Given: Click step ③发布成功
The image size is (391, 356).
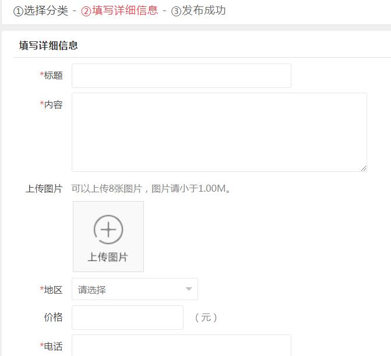Looking at the screenshot, I should coord(198,10).
